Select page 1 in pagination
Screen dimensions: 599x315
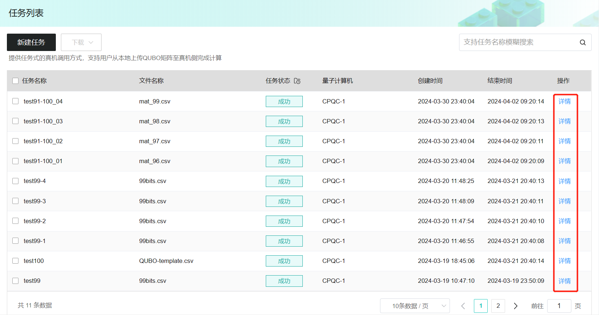coord(480,306)
